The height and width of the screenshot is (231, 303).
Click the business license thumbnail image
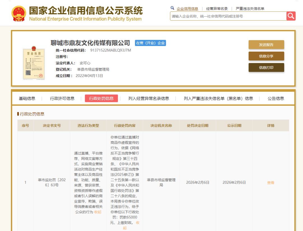(34, 63)
